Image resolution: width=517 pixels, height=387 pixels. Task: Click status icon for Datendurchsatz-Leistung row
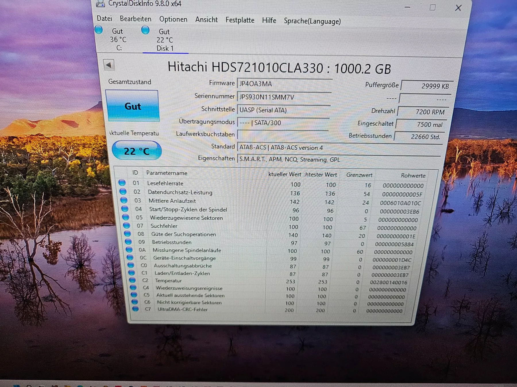click(123, 191)
